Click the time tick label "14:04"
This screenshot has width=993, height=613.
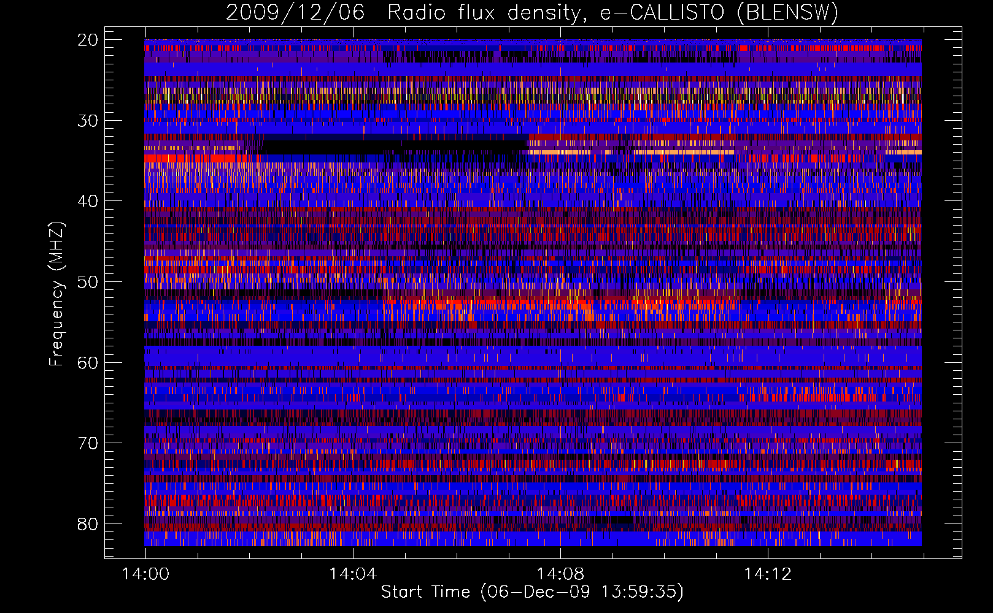pyautogui.click(x=352, y=574)
